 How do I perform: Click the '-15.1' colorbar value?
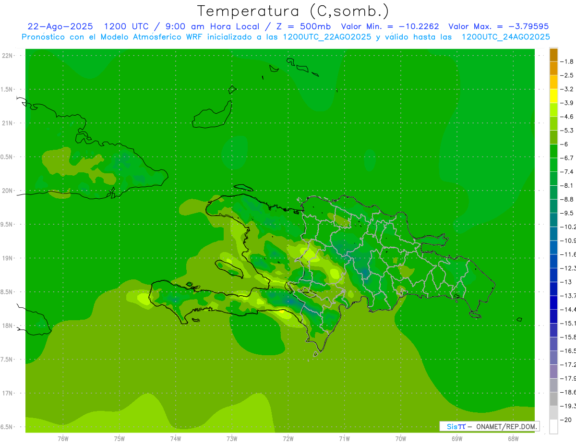[568, 323]
